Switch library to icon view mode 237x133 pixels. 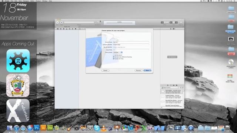coord(181,88)
